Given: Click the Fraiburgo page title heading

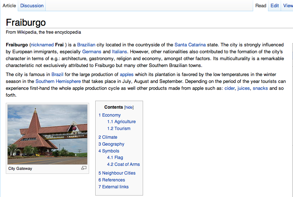Looking at the screenshot, I should [26, 22].
